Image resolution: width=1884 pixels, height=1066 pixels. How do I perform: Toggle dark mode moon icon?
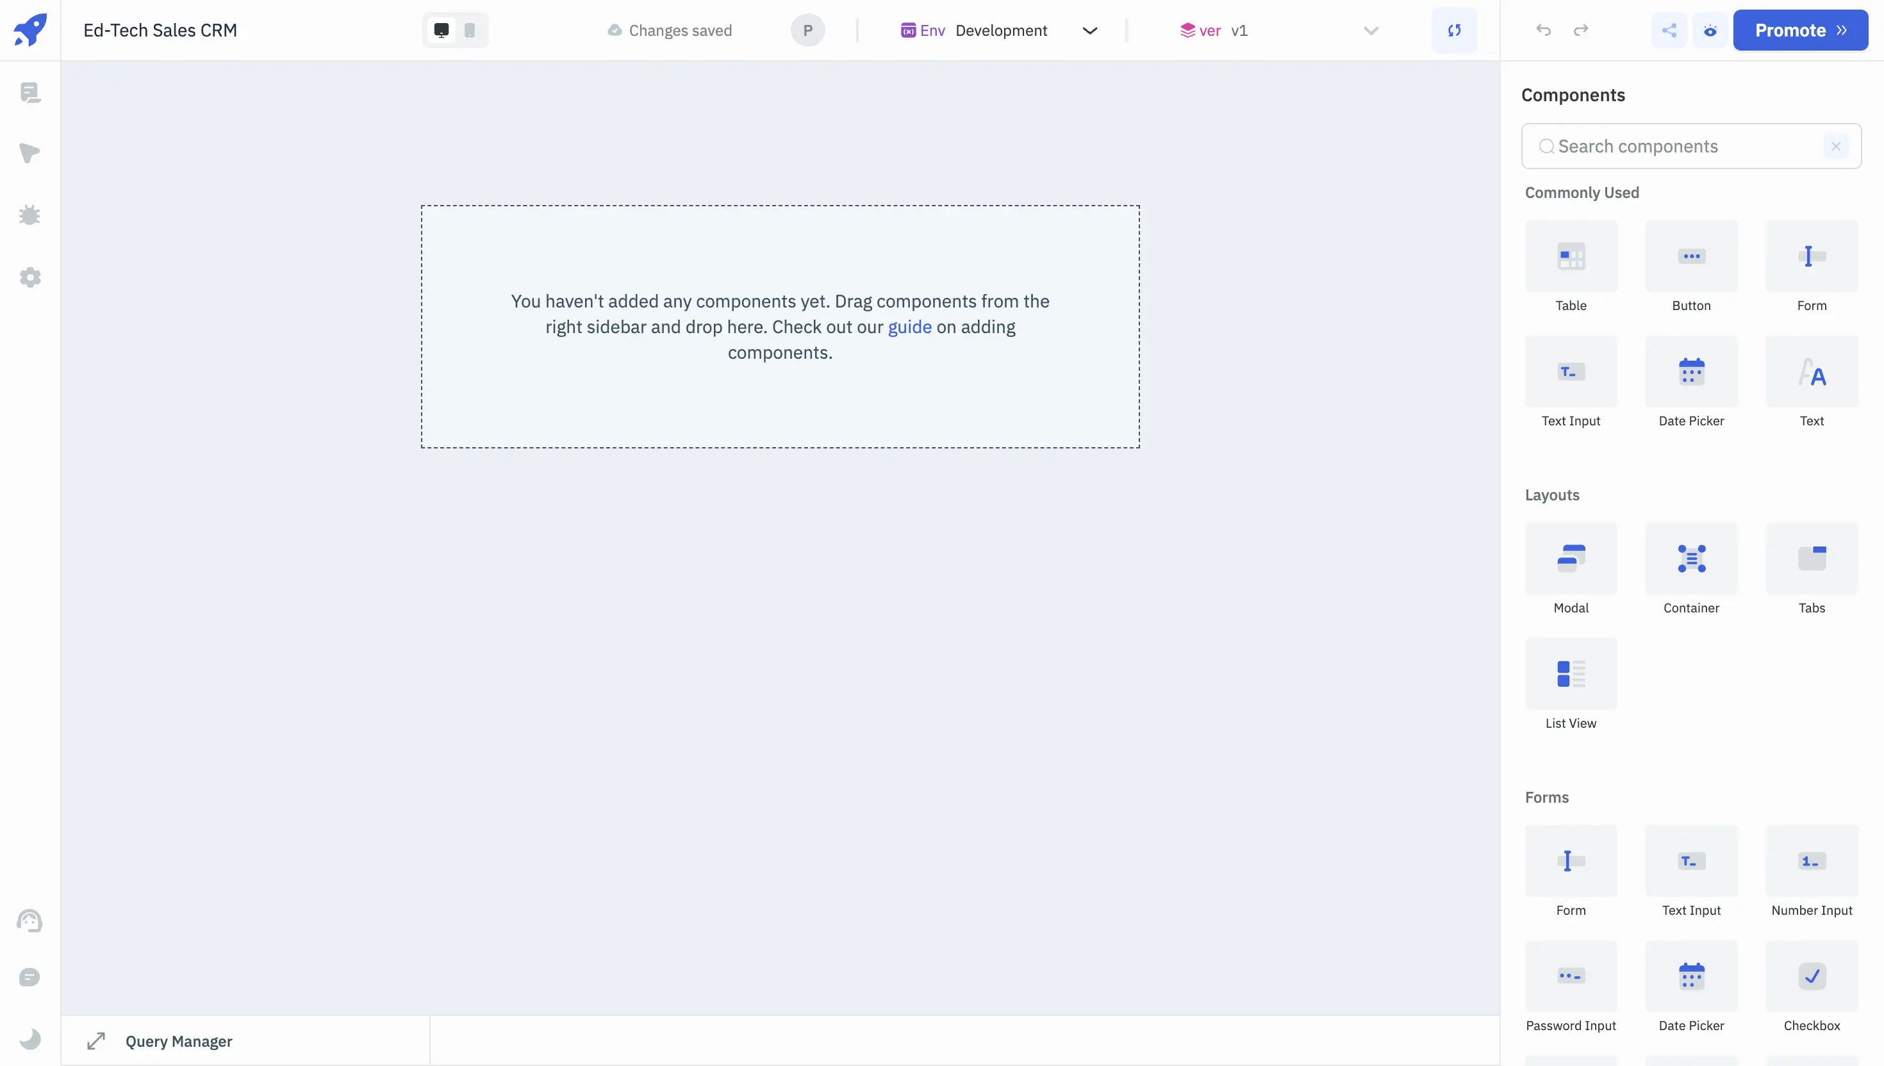[x=30, y=1038]
